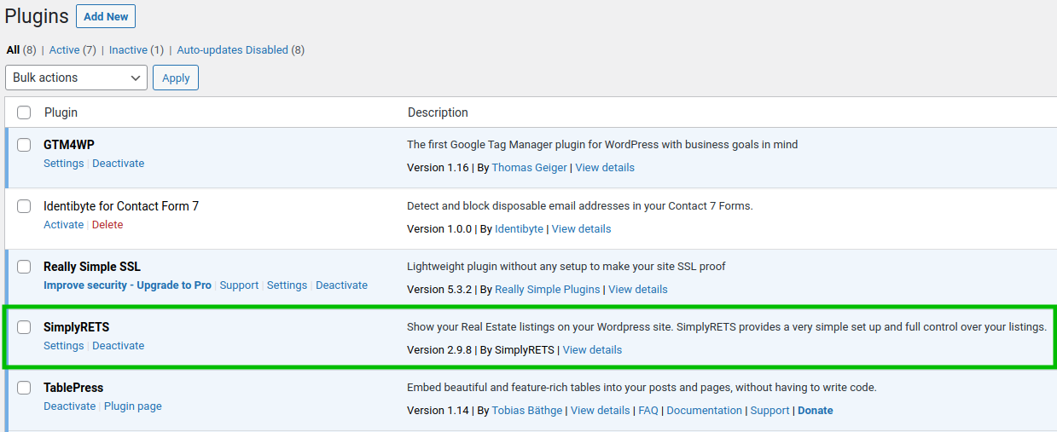
Task: Sort by Plugin column header
Action: coord(61,112)
